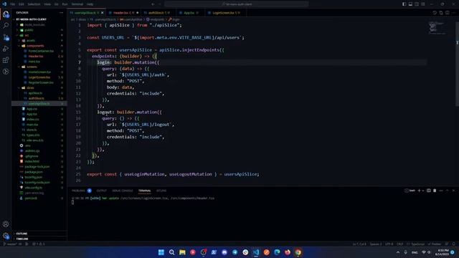Switch to the LoginScreen.tsx editor tab

(x=226, y=13)
